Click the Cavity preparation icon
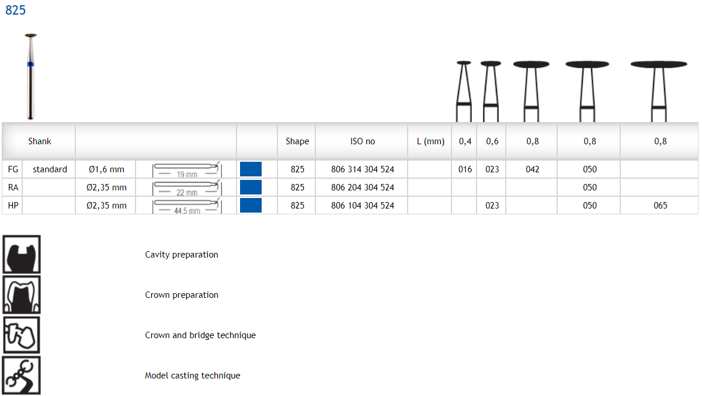The height and width of the screenshot is (396, 702). coord(22,254)
